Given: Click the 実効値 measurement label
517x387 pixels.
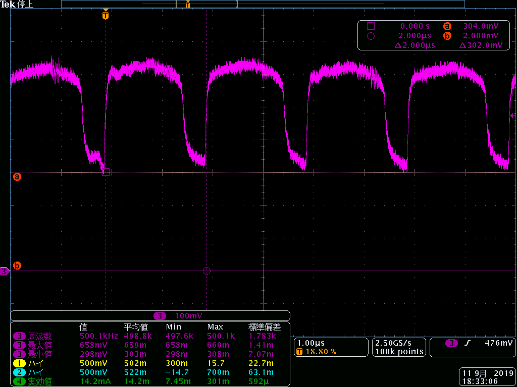Looking at the screenshot, I should pos(40,382).
